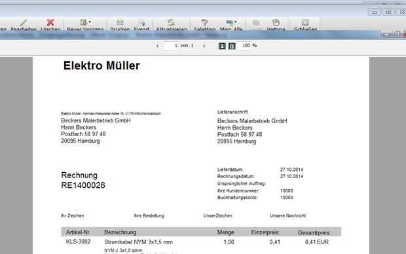The image size is (406, 254).
Task: Open the Historie clock icon
Action: click(x=276, y=22)
